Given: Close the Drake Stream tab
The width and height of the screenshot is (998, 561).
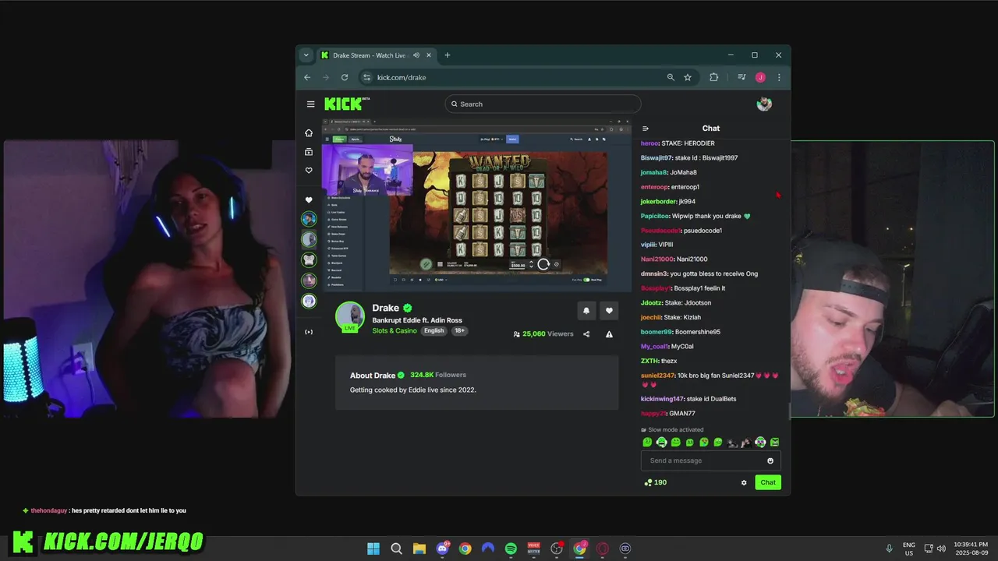Looking at the screenshot, I should (x=428, y=55).
